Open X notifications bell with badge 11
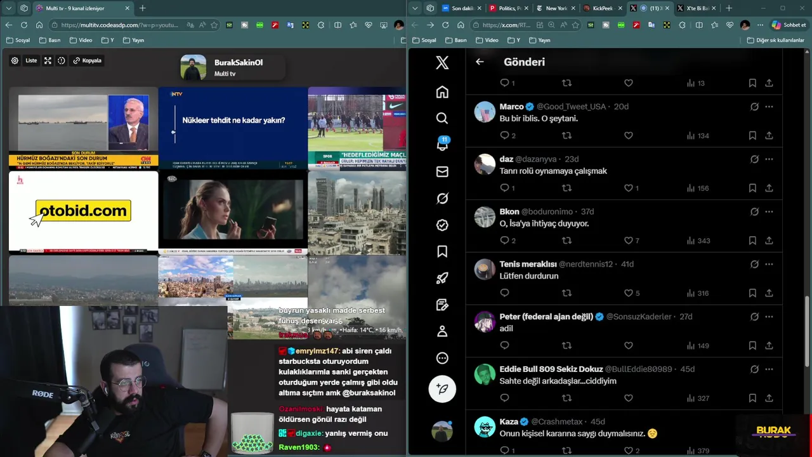The image size is (812, 457). pos(442,144)
